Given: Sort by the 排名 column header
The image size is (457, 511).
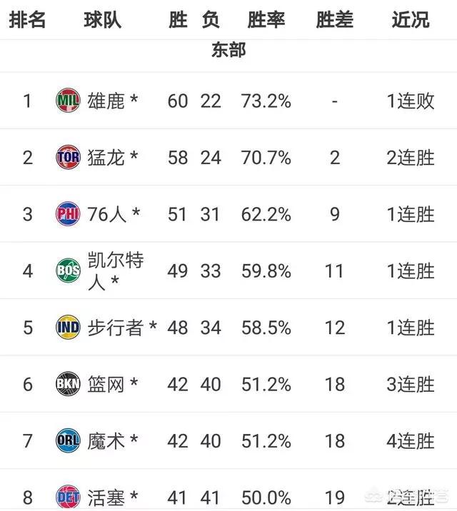Looking at the screenshot, I should 27,20.
